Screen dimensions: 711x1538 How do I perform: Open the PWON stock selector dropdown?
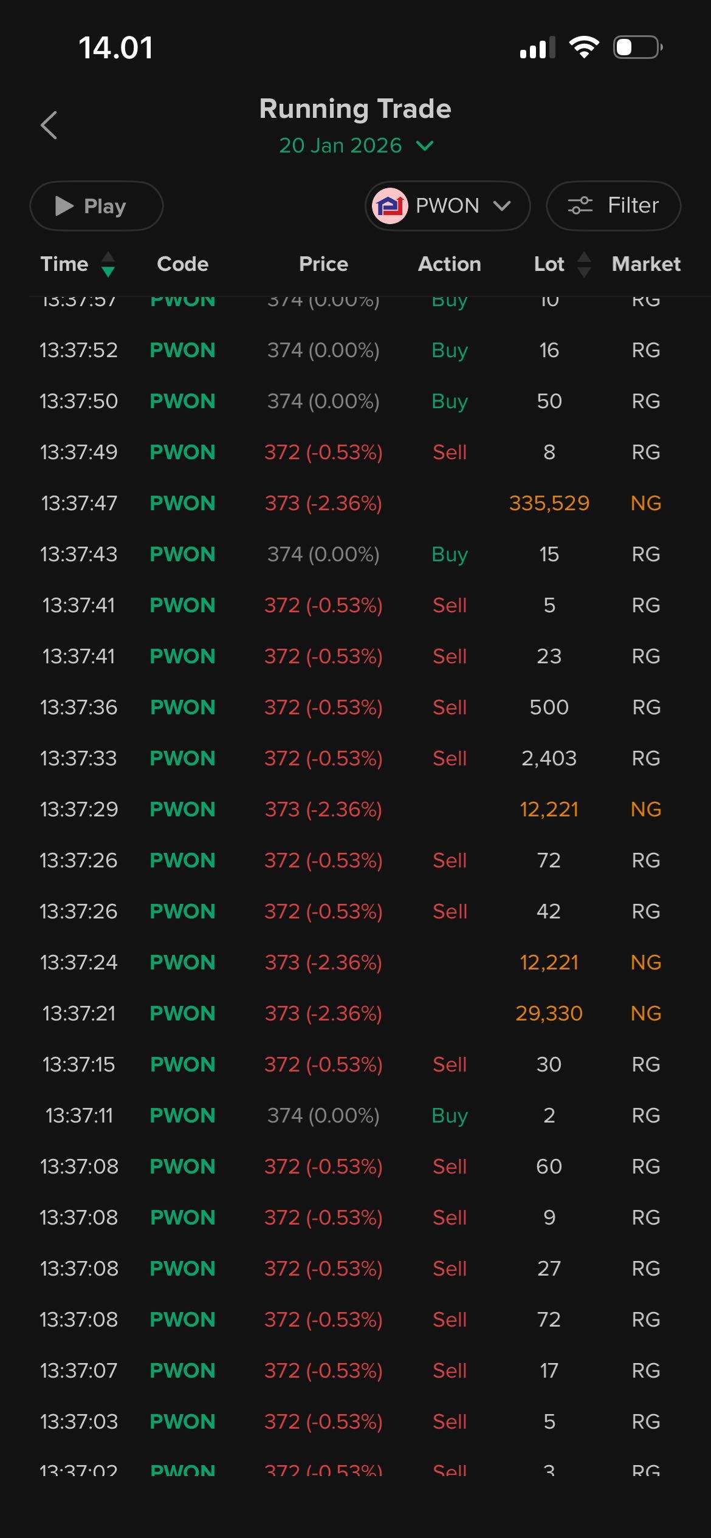[501, 206]
